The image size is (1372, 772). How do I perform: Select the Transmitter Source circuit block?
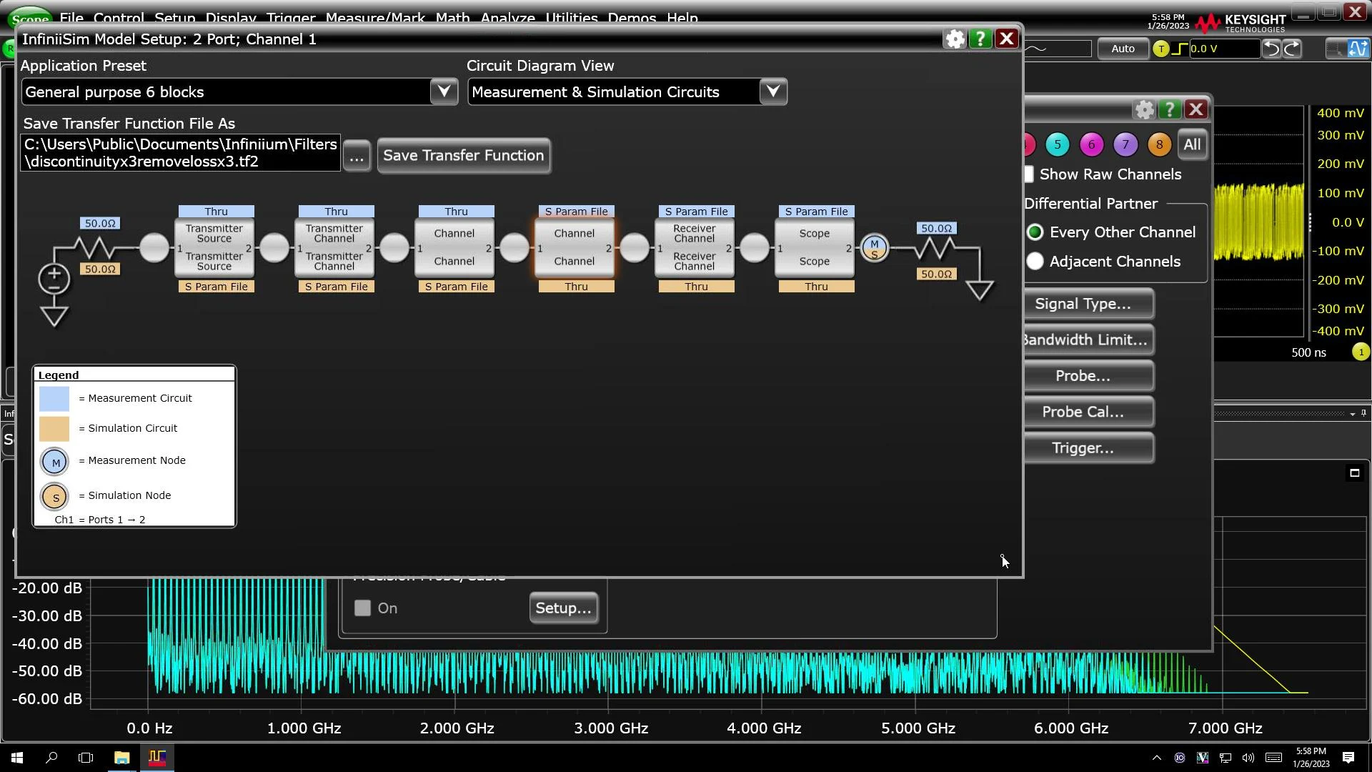click(214, 248)
